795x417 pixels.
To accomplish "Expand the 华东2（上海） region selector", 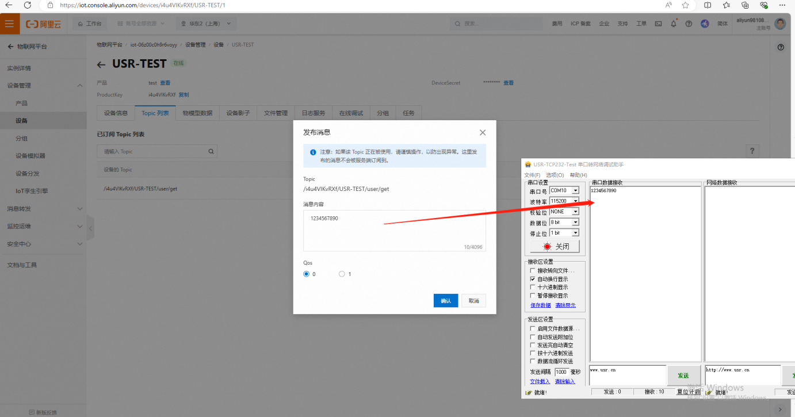I will pyautogui.click(x=205, y=24).
